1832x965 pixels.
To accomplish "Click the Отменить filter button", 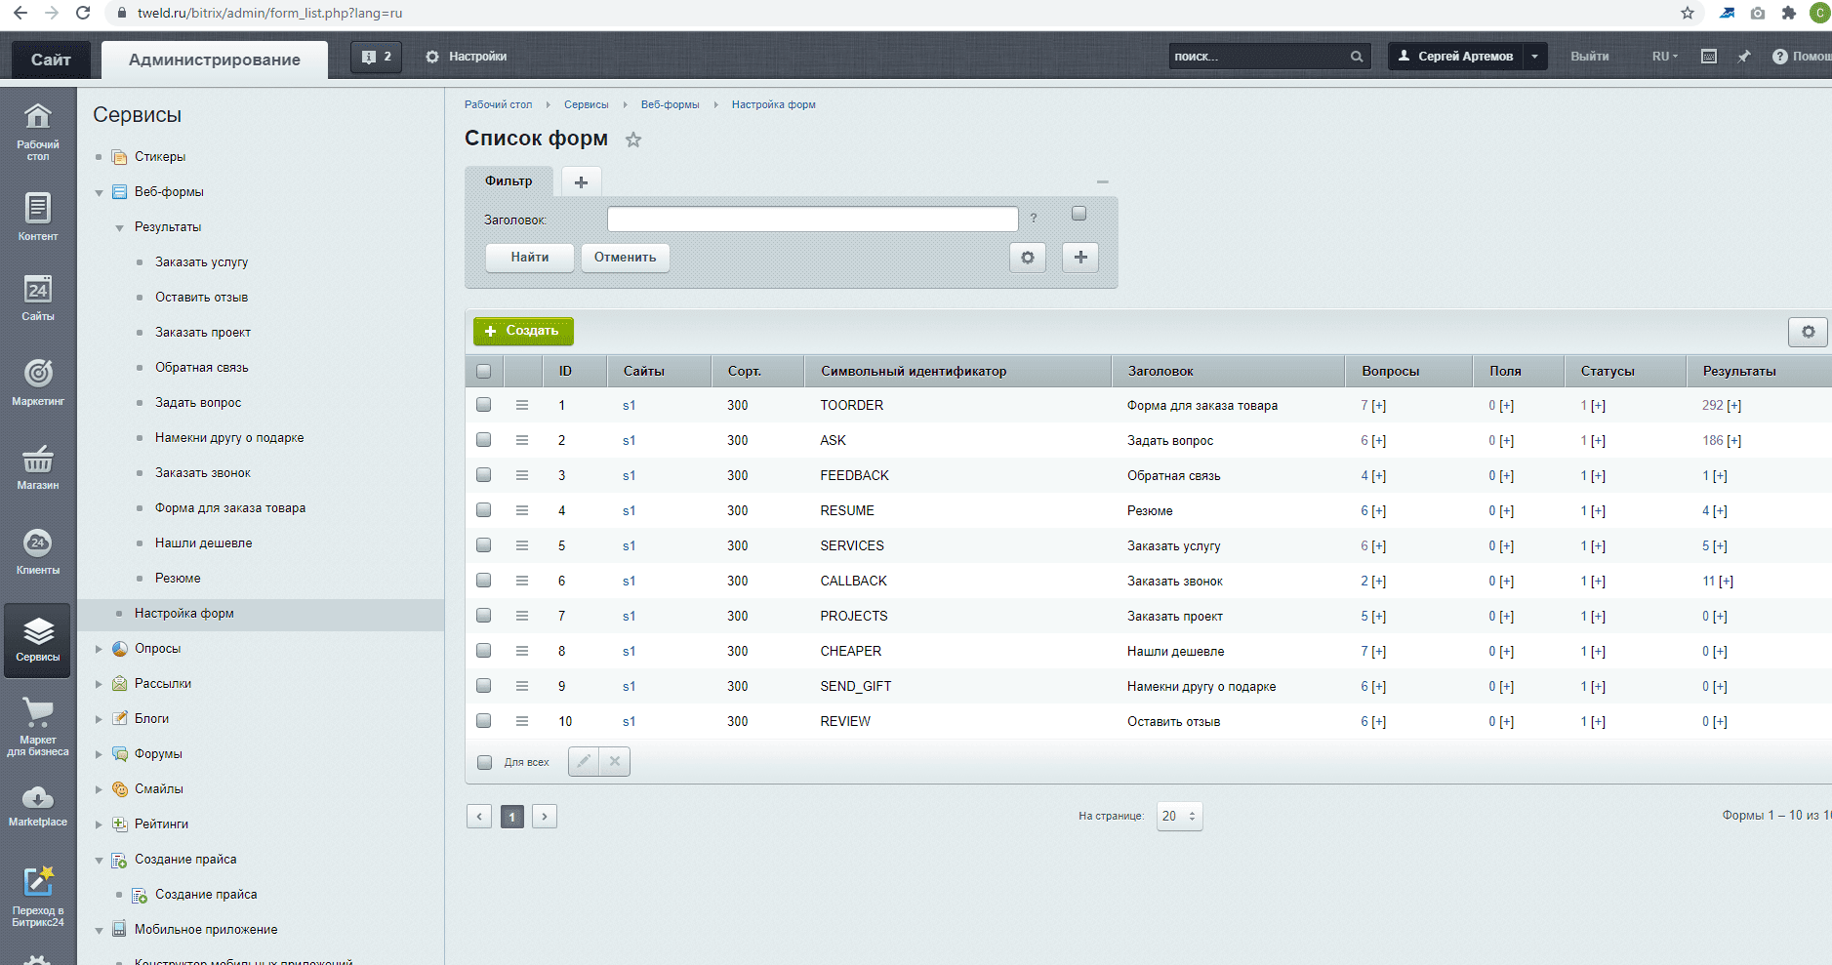I will pyautogui.click(x=625, y=258).
